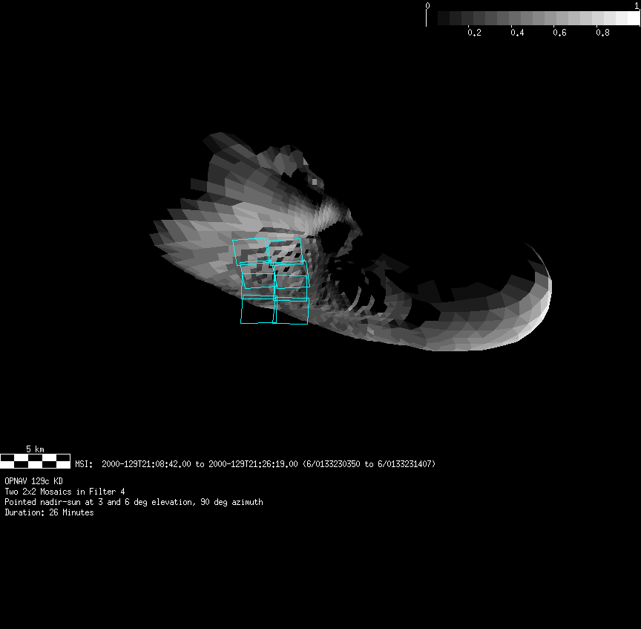Click the "5 km" scale label

point(35,449)
